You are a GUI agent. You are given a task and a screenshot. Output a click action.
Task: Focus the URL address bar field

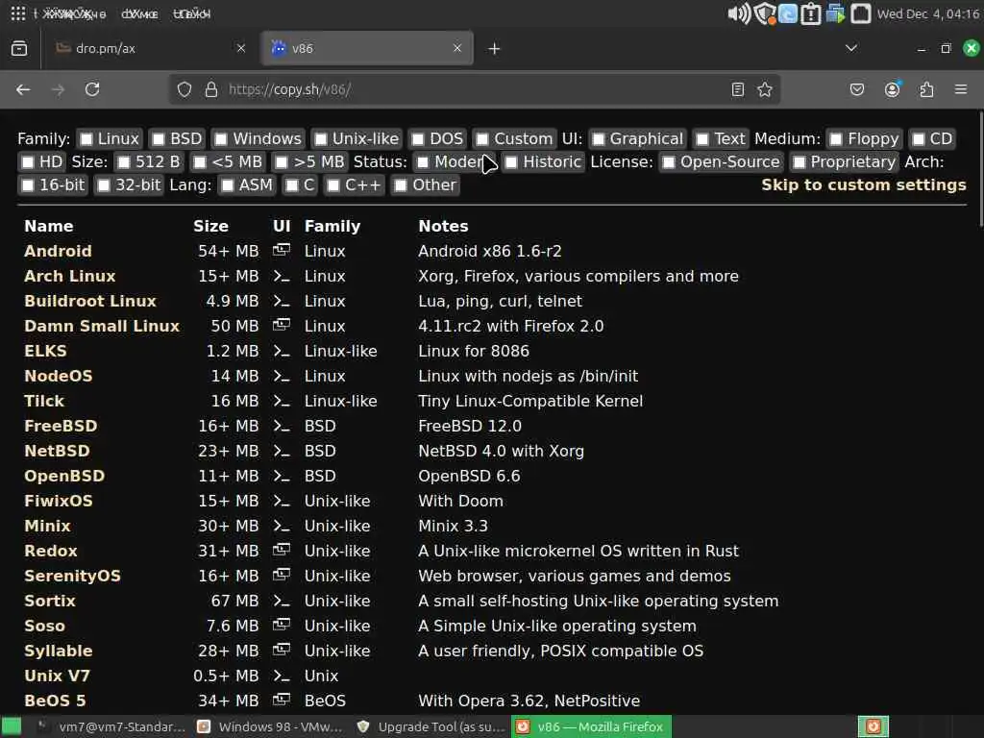(474, 89)
